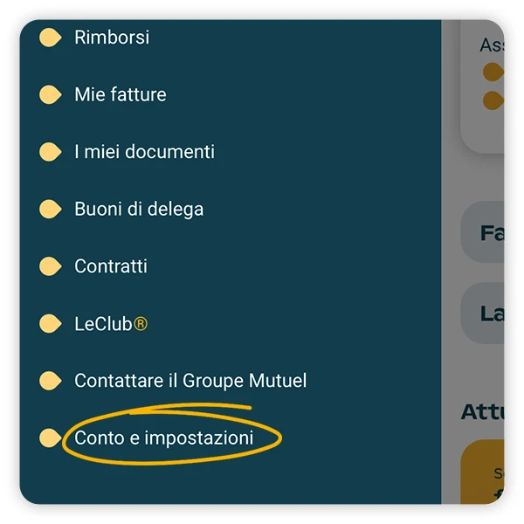Click the yellow bullet icon beside Rimborsi
This screenshot has height=524, width=524.
tap(51, 38)
